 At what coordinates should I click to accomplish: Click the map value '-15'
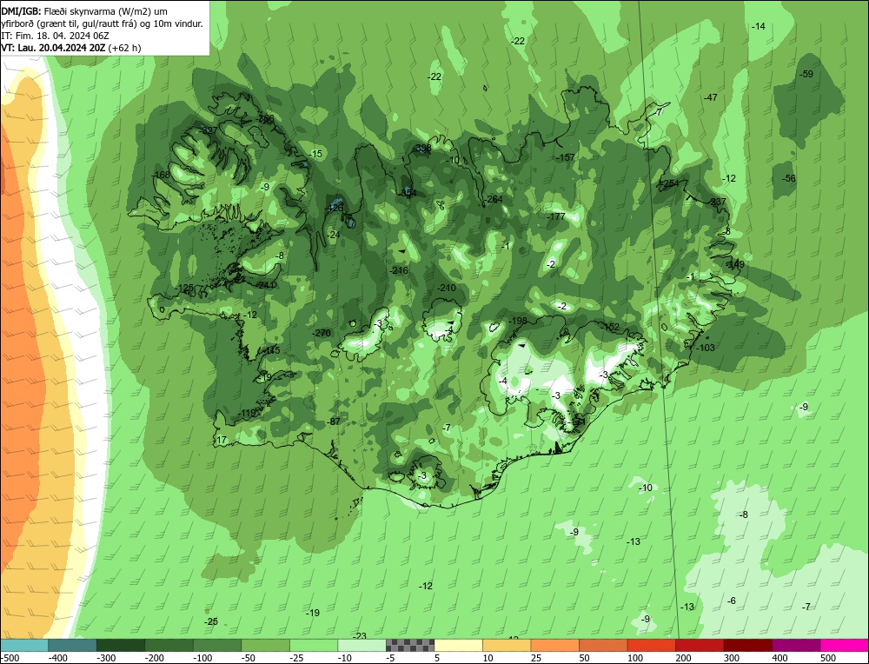click(315, 154)
